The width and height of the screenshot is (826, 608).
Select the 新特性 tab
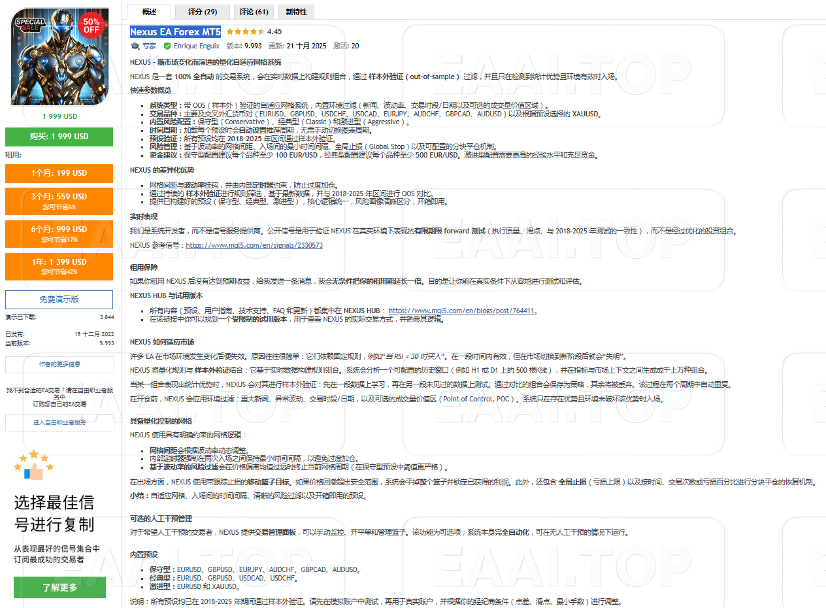point(295,11)
